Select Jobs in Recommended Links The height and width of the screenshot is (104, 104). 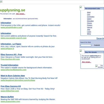(89, 30)
